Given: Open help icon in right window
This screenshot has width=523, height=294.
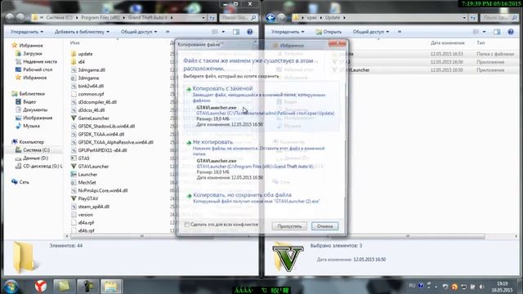Looking at the screenshot, I should pyautogui.click(x=511, y=32).
